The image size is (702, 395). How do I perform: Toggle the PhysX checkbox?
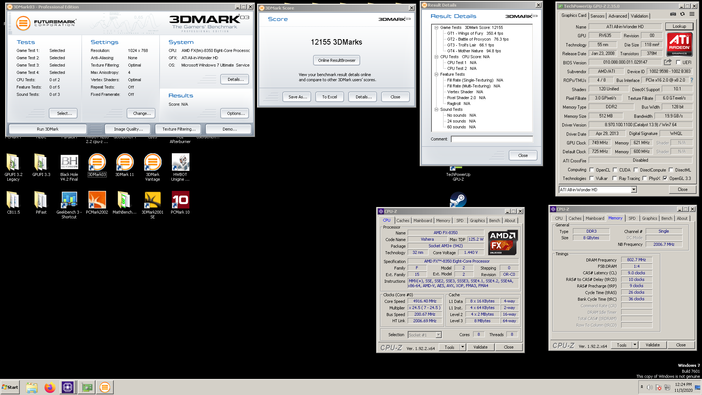tap(645, 178)
